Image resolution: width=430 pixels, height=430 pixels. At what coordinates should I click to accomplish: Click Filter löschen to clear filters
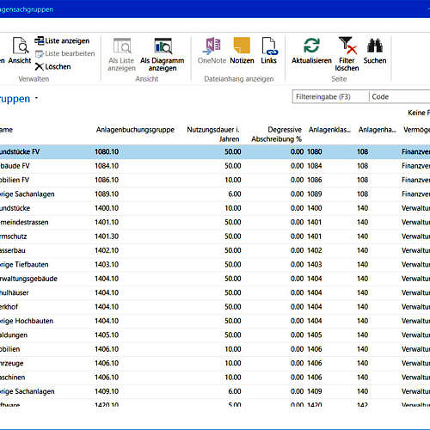(x=347, y=54)
